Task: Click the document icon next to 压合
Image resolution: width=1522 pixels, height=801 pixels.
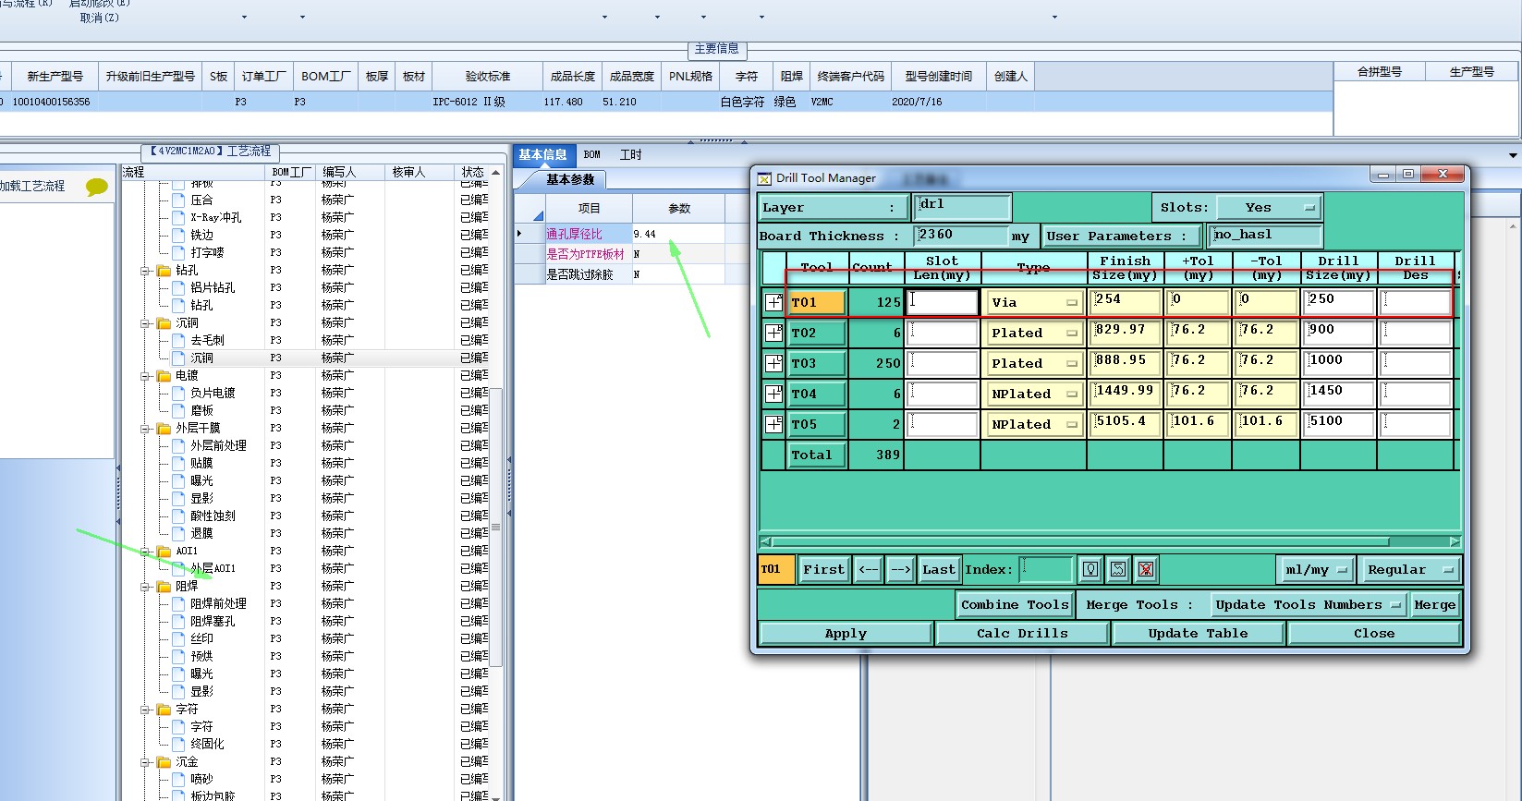Action: (x=178, y=200)
